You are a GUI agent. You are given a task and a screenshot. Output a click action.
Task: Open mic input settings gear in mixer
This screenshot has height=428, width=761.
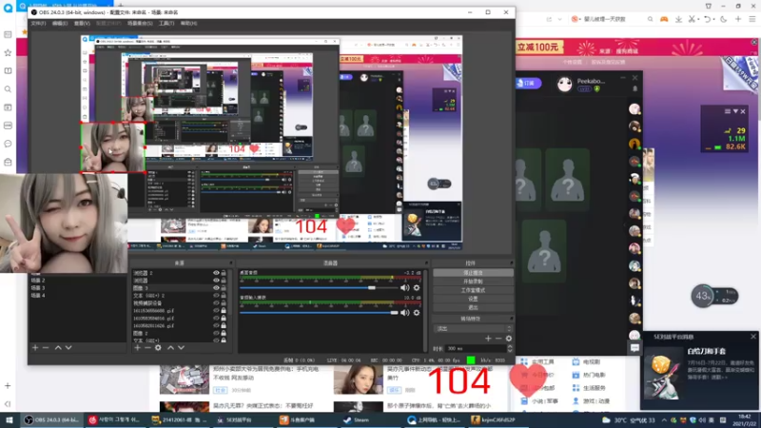tap(417, 313)
